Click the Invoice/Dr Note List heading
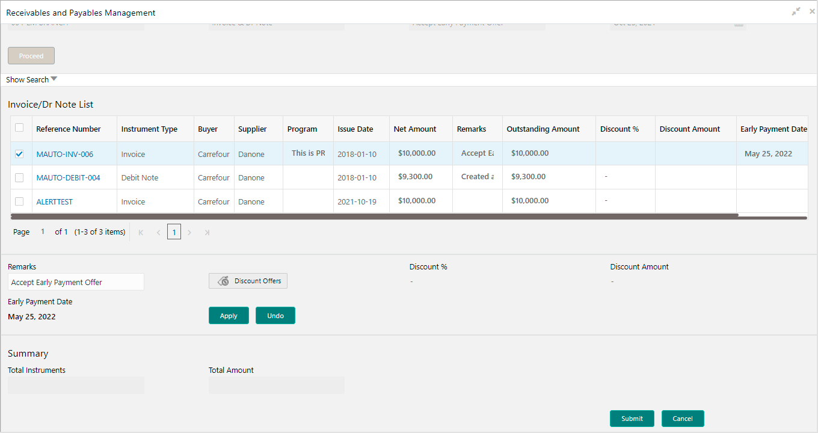The width and height of the screenshot is (818, 433). [51, 104]
